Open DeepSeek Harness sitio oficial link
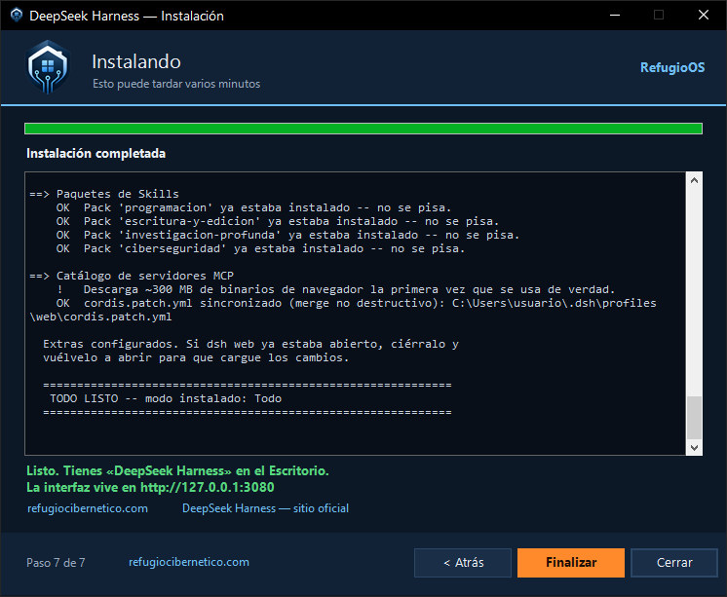This screenshot has height=597, width=727. (x=265, y=508)
